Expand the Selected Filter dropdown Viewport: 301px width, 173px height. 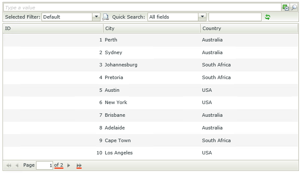[x=96, y=17]
